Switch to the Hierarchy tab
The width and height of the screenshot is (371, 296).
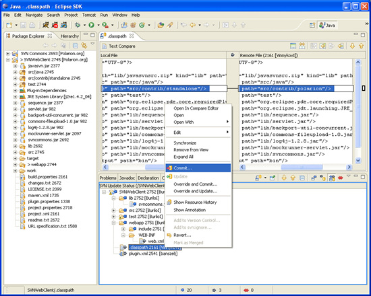tap(69, 36)
